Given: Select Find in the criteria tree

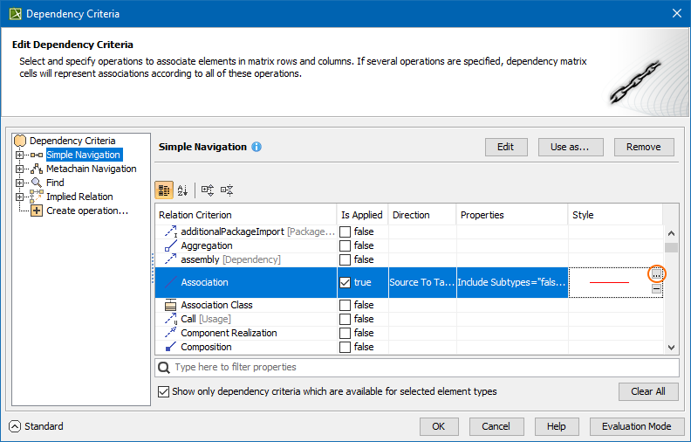Looking at the screenshot, I should [55, 183].
